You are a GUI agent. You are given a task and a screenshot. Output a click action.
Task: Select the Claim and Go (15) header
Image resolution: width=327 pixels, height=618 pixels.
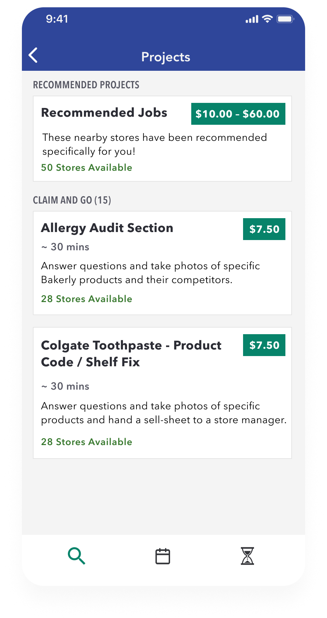coord(72,200)
